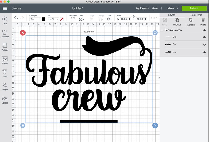Select the line Cut layer row
The height and width of the screenshot is (142, 209).
pos(184,37)
